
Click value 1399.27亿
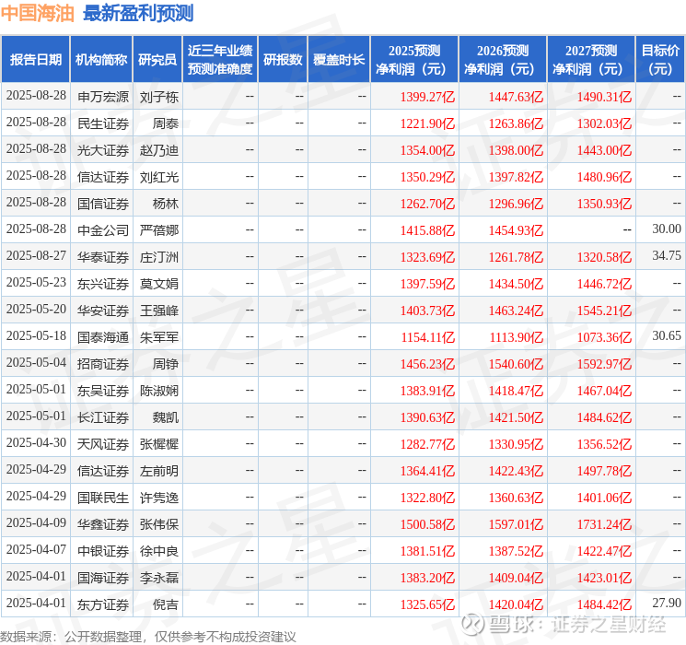click(427, 97)
